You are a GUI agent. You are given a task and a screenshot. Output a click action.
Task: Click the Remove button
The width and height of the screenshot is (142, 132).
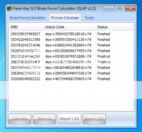(x=45, y=119)
